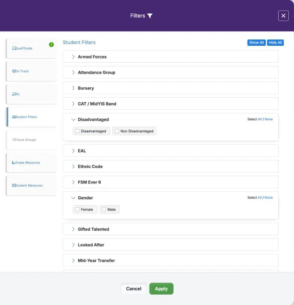Viewport: 294px width, 305px height.
Task: Click the Show All button
Action: click(256, 42)
